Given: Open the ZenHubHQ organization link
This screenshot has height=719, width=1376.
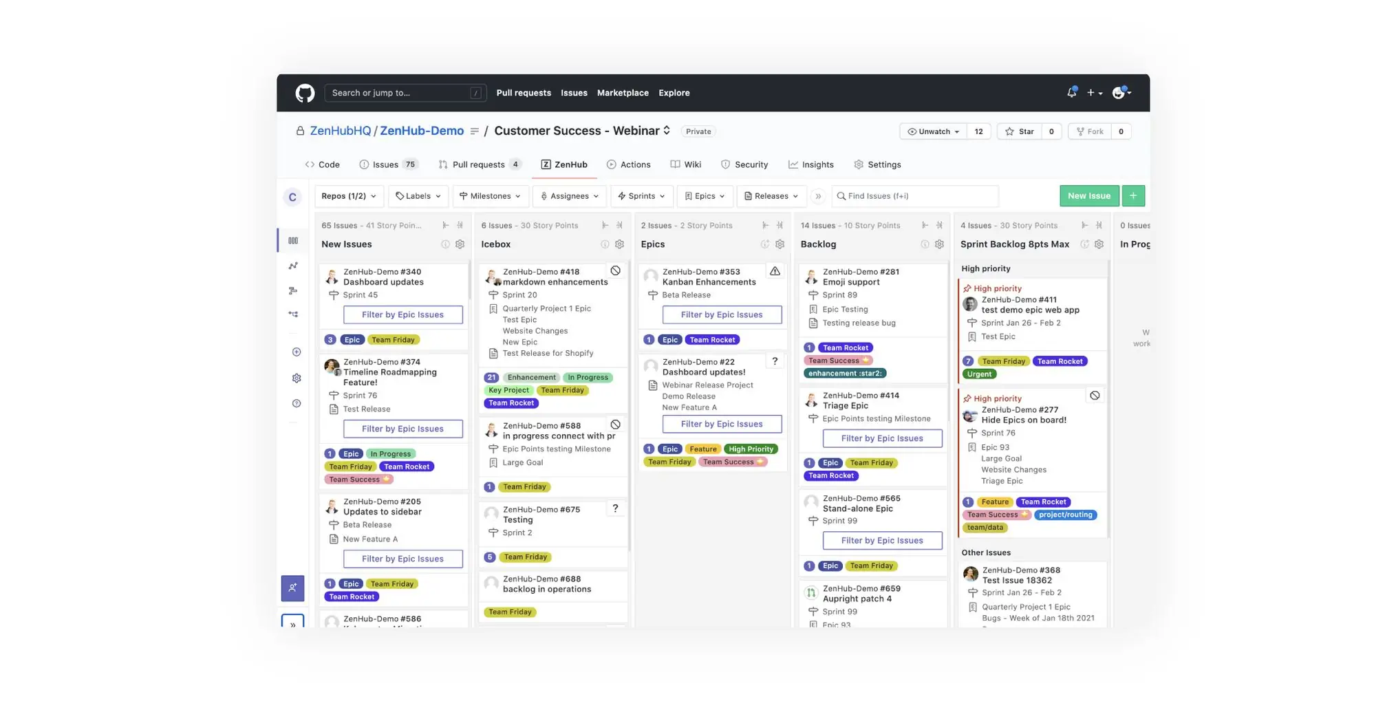Looking at the screenshot, I should [x=340, y=131].
